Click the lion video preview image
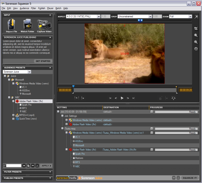Image resolution: width=202 pixels, height=183 pixels. click(x=125, y=54)
